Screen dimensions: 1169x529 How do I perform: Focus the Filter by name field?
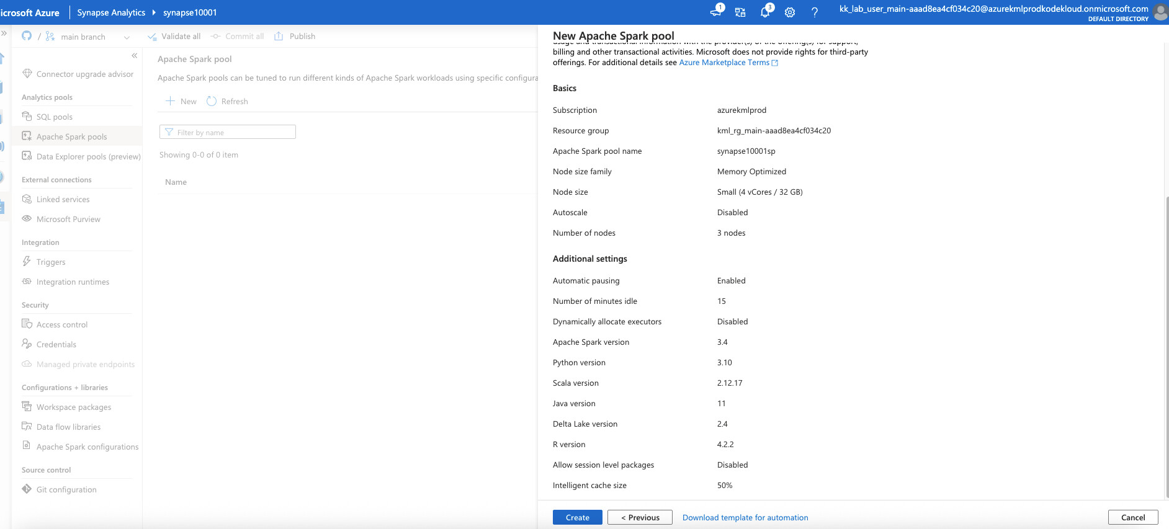228,132
